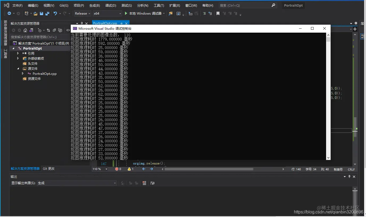Open the 扩展(X) extensions menu
Viewport: 366px width, 217px height.
point(174,6)
